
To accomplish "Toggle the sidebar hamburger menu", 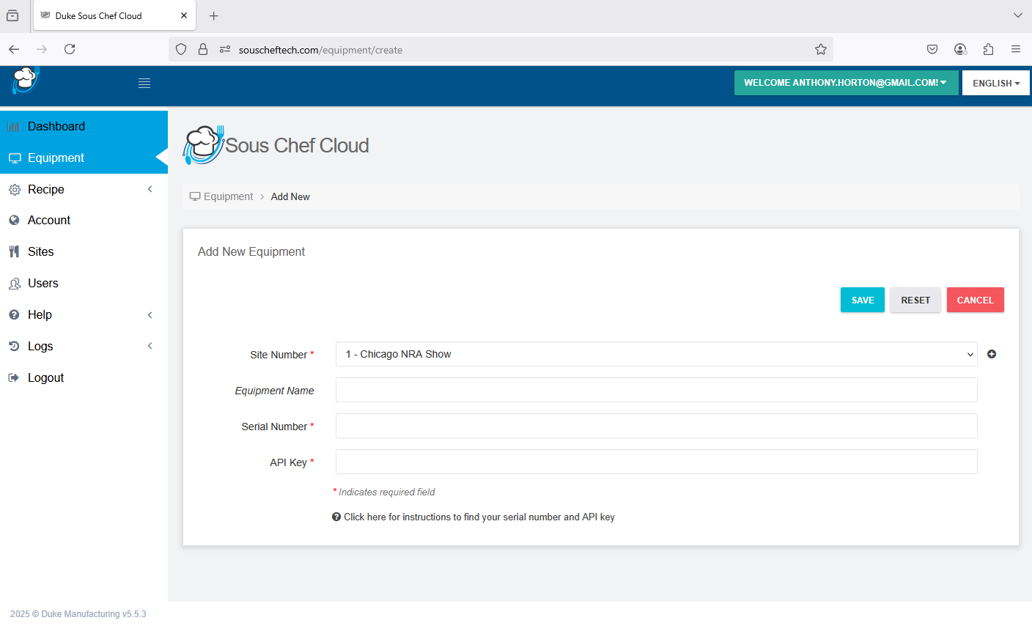I will pyautogui.click(x=144, y=84).
